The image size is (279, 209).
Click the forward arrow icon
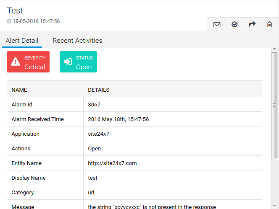[x=252, y=25]
